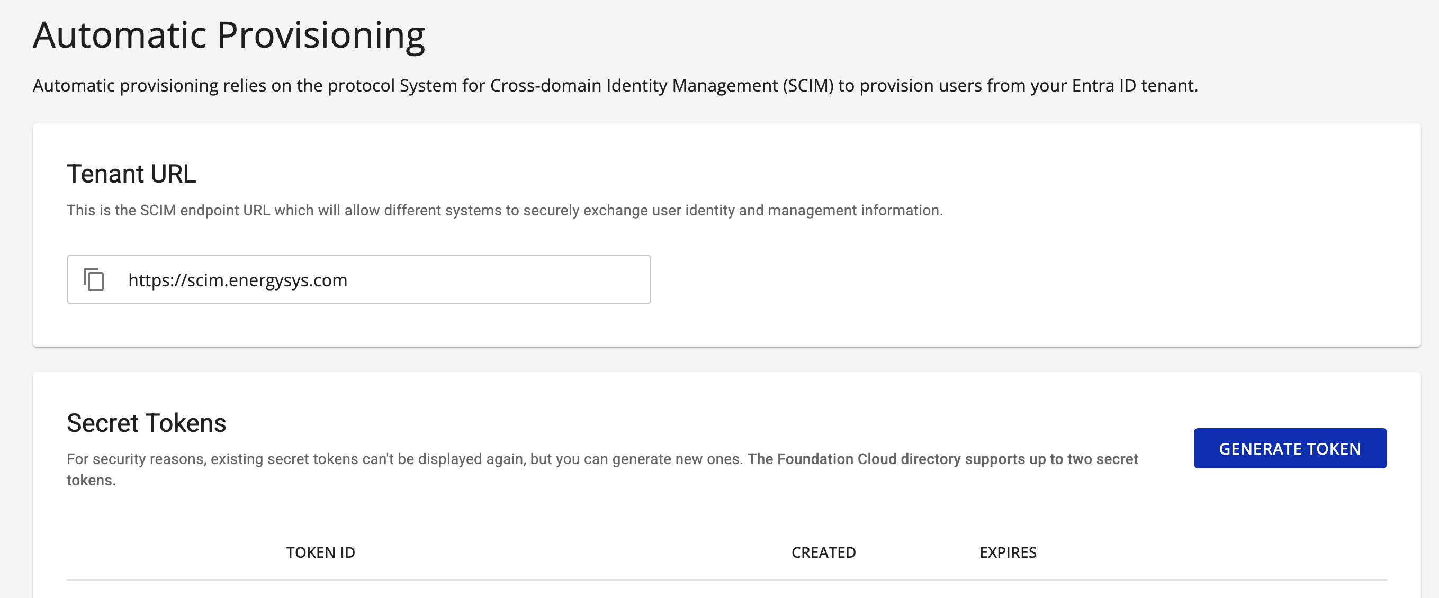Click the TOKEN ID column header

320,552
